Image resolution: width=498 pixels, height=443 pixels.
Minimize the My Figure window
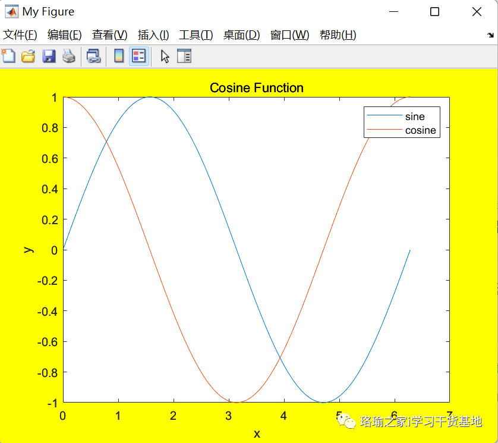point(393,12)
